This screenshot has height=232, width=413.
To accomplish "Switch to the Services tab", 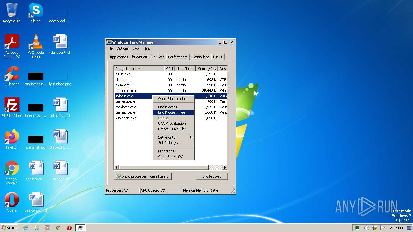I will [x=158, y=57].
